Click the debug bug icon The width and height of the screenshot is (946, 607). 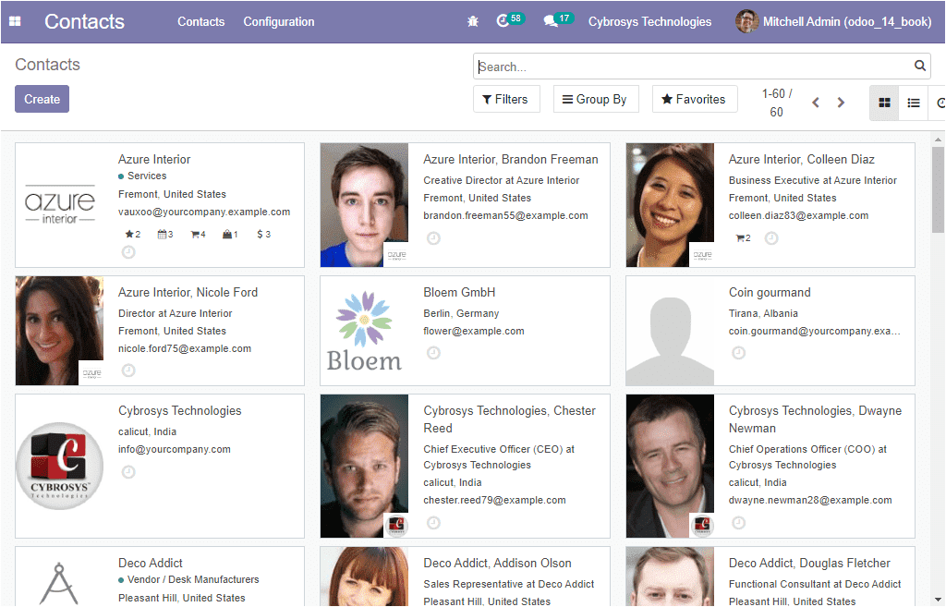473,21
